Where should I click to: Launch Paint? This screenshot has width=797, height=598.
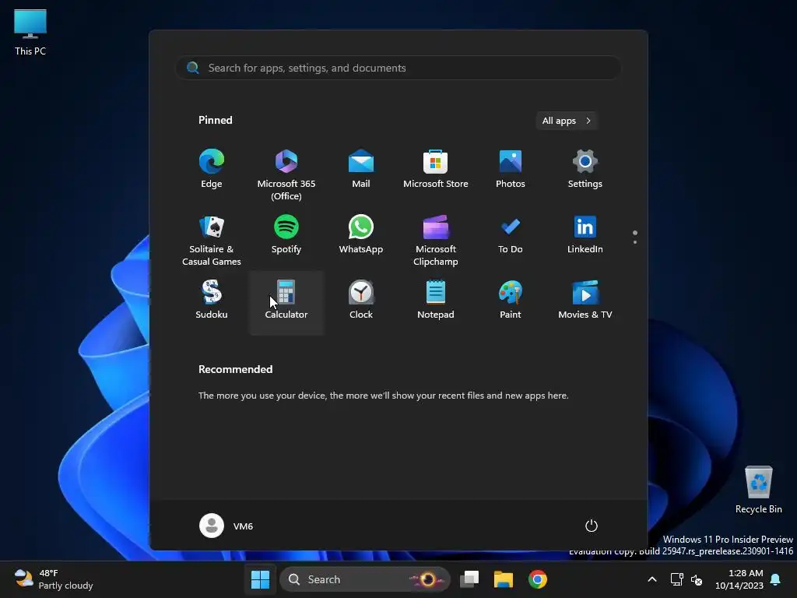[x=511, y=300]
